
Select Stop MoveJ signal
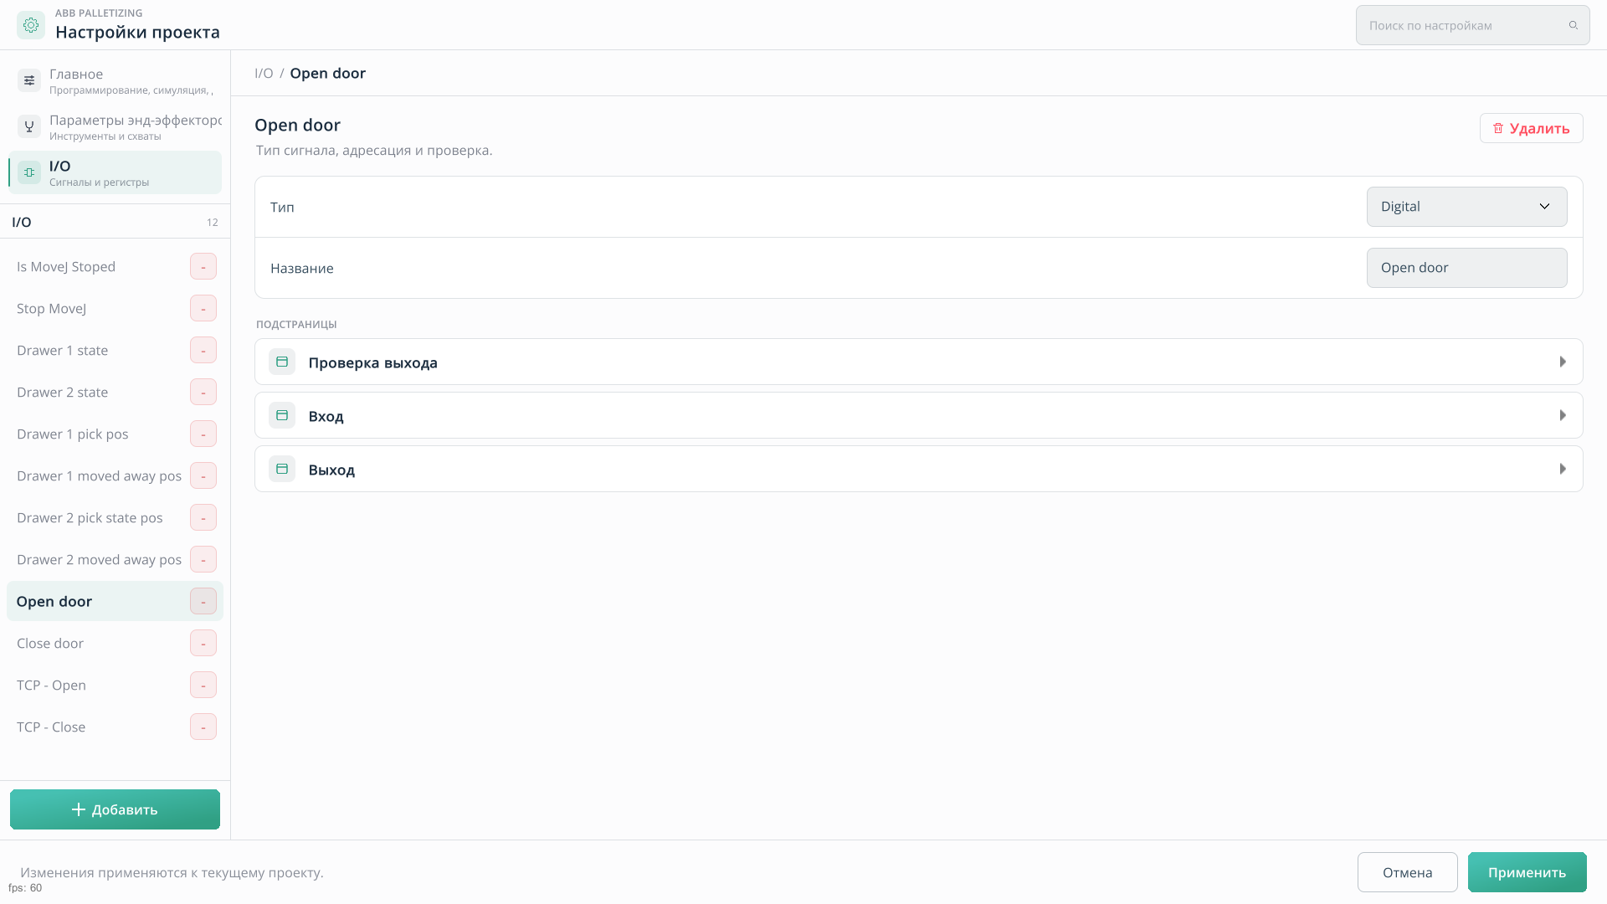[116, 308]
